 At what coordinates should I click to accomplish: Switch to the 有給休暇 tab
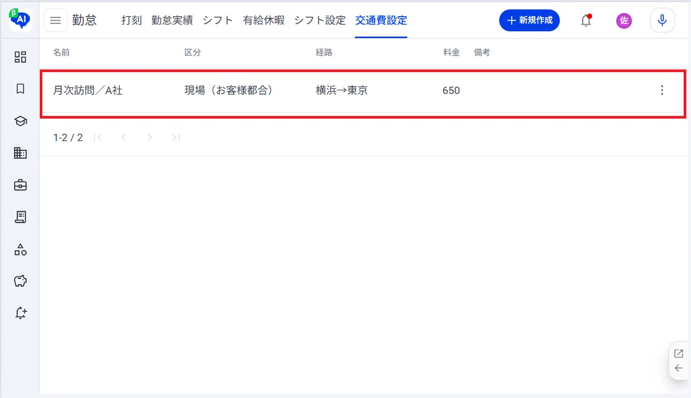pos(264,20)
